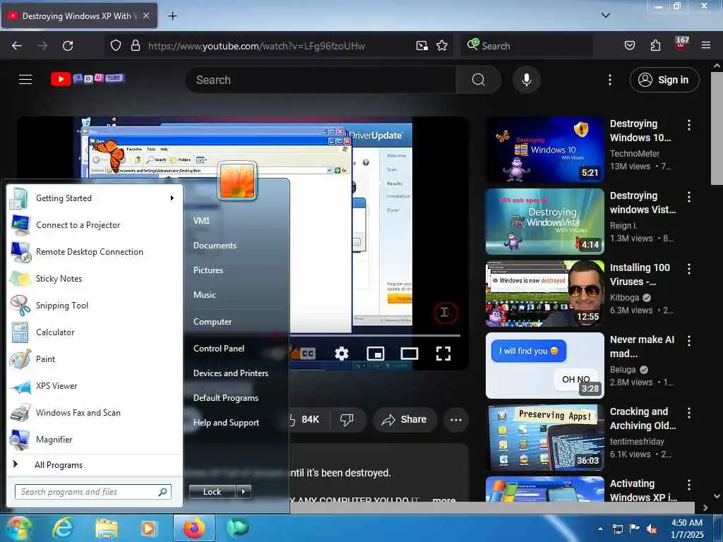Image resolution: width=723 pixels, height=542 pixels.
Task: Open Windows Explorer folder on taskbar
Action: pos(107,528)
